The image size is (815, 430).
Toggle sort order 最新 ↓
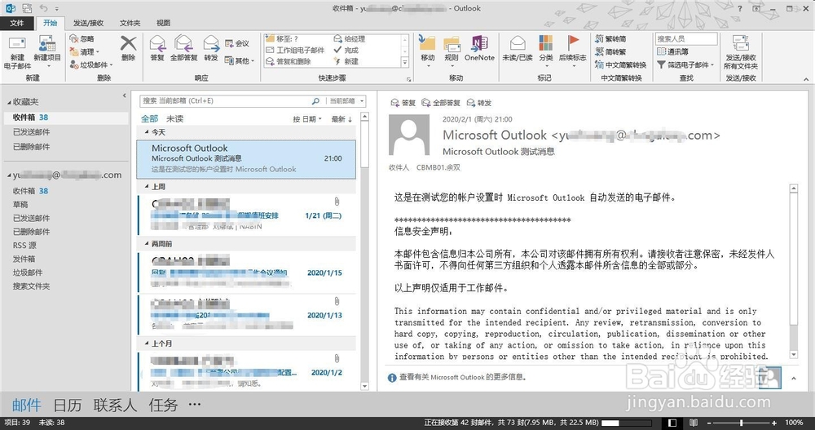(x=341, y=119)
